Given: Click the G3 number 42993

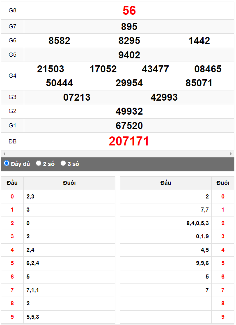Looking at the screenshot, I should [x=164, y=97].
